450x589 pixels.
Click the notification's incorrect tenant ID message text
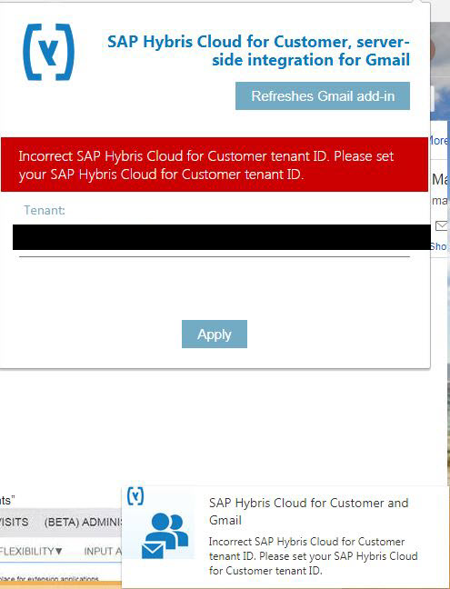click(x=313, y=556)
